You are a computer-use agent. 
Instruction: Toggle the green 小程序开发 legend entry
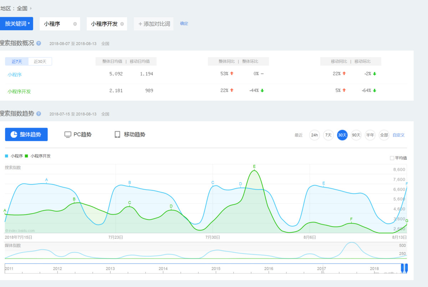(39, 156)
